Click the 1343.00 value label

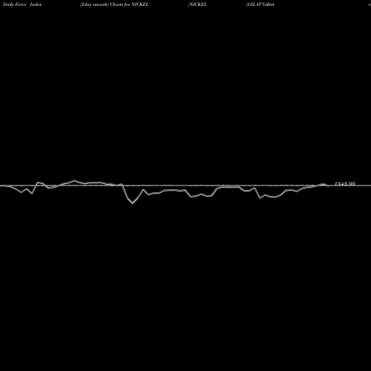(x=345, y=184)
